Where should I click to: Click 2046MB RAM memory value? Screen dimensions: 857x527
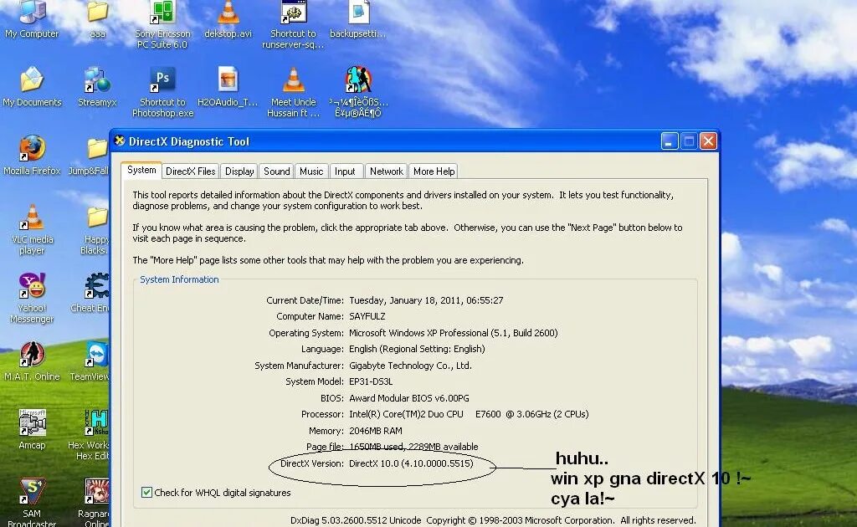[376, 430]
